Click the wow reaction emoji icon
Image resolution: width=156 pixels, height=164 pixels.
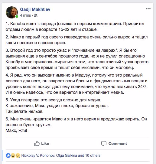point(13,156)
